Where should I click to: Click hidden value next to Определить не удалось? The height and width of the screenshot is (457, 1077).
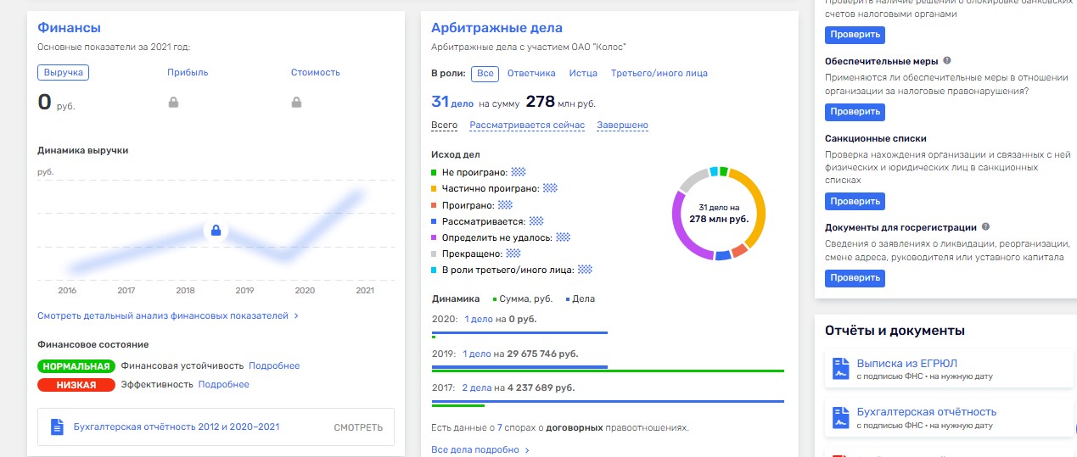[x=563, y=237]
